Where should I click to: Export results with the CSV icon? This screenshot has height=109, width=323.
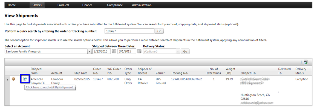pyautogui.click(x=306, y=62)
